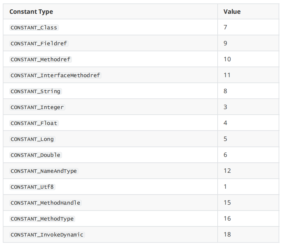The height and width of the screenshot is (244, 283).
Task: Select the CONSTANT_Double entry
Action: tap(35, 155)
